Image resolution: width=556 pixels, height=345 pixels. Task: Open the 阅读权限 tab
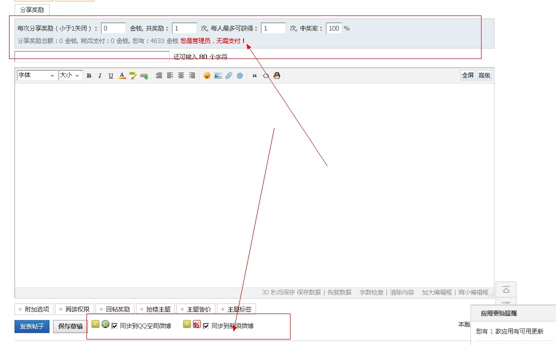pos(73,309)
